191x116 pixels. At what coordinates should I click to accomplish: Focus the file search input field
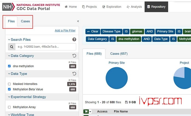(46, 47)
